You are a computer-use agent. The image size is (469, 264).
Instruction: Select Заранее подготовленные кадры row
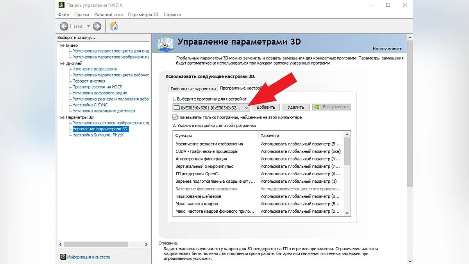pyautogui.click(x=258, y=181)
